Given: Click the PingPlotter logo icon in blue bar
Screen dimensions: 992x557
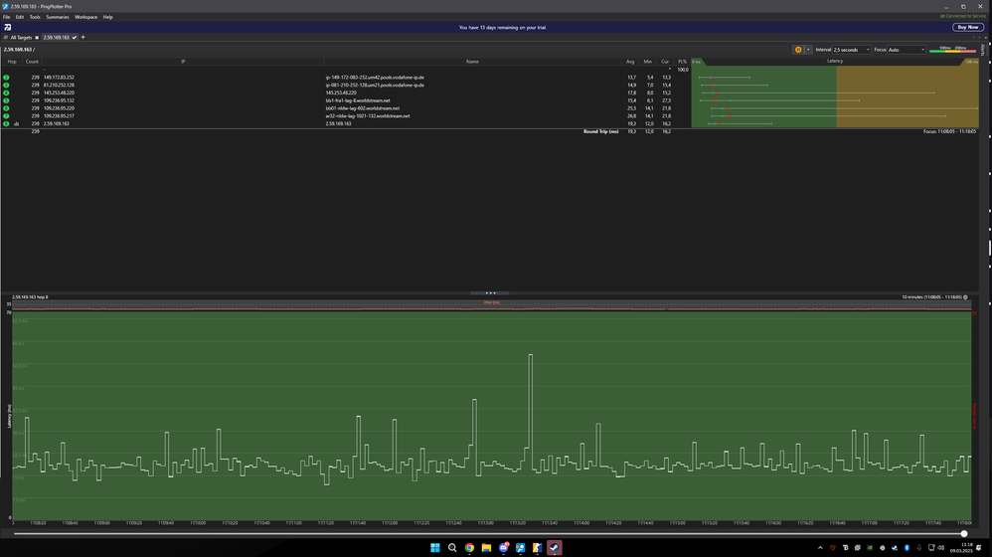Looking at the screenshot, I should [7, 27].
